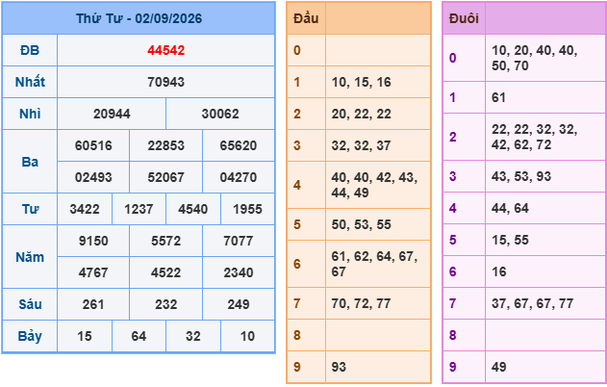
Task: Click the Năm prize number 2340
Action: 238,272
